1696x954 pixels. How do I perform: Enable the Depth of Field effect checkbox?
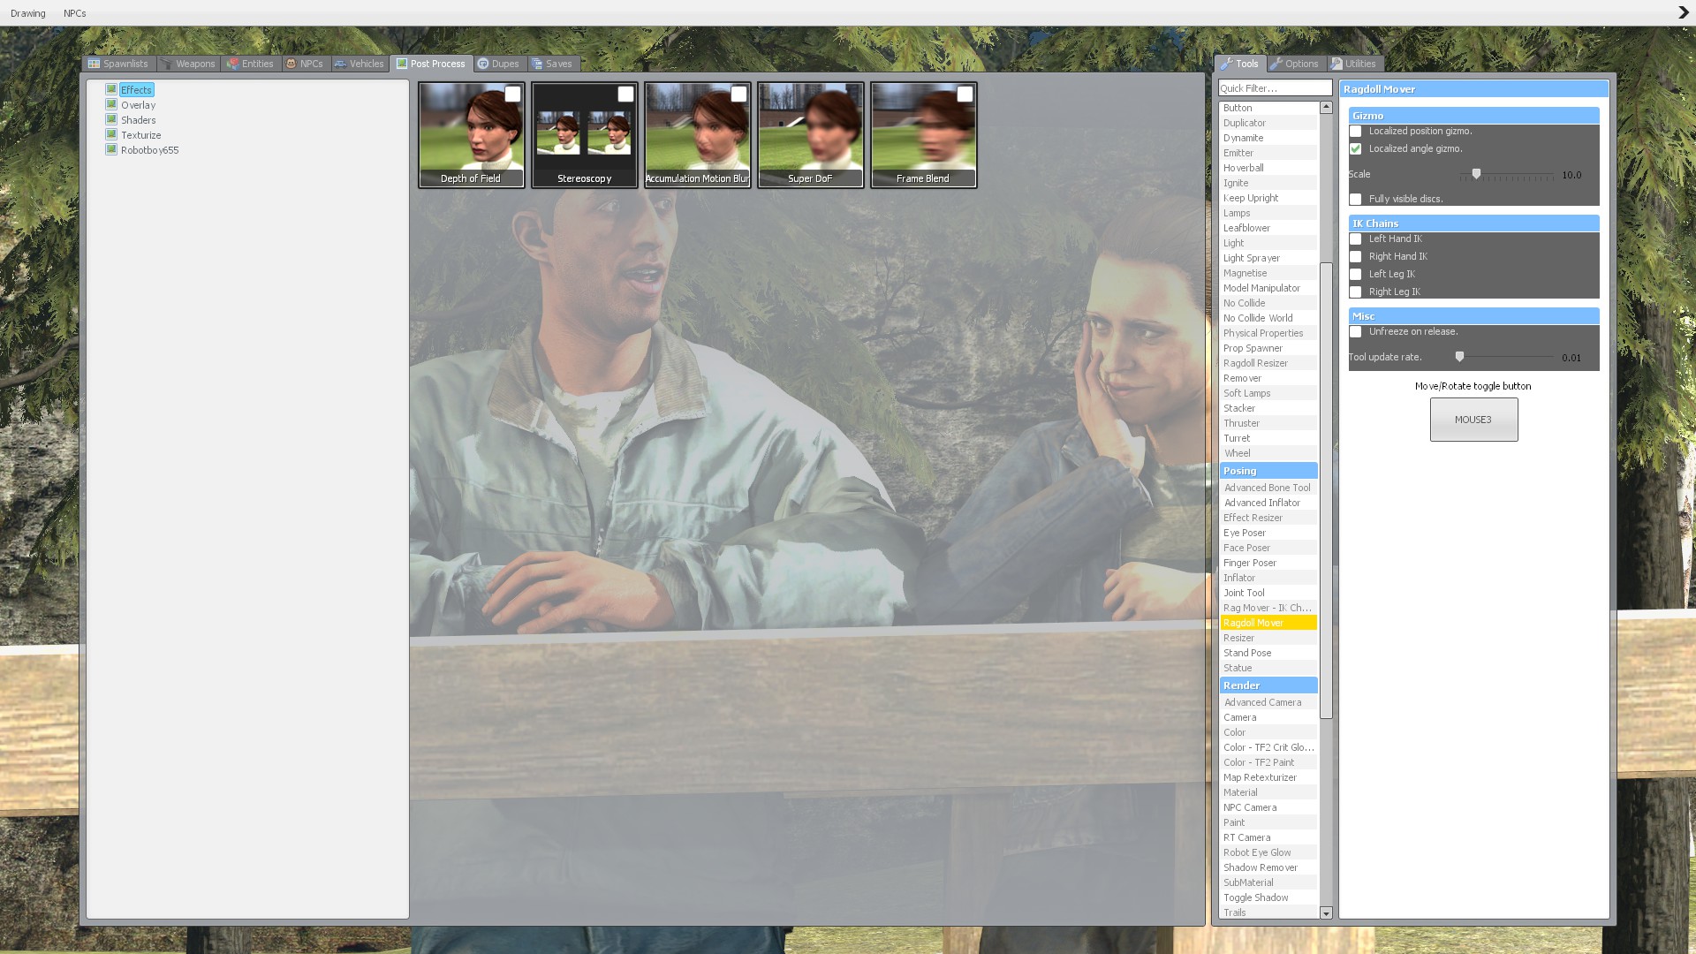click(512, 95)
